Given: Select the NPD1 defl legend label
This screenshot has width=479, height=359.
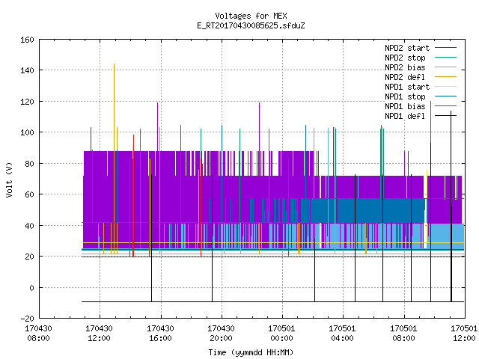Looking at the screenshot, I should click(x=405, y=116).
